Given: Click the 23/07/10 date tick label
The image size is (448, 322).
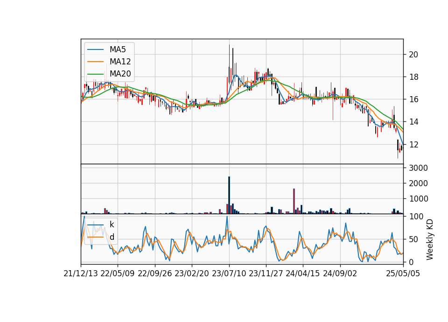Looking at the screenshot, I should point(229,273).
